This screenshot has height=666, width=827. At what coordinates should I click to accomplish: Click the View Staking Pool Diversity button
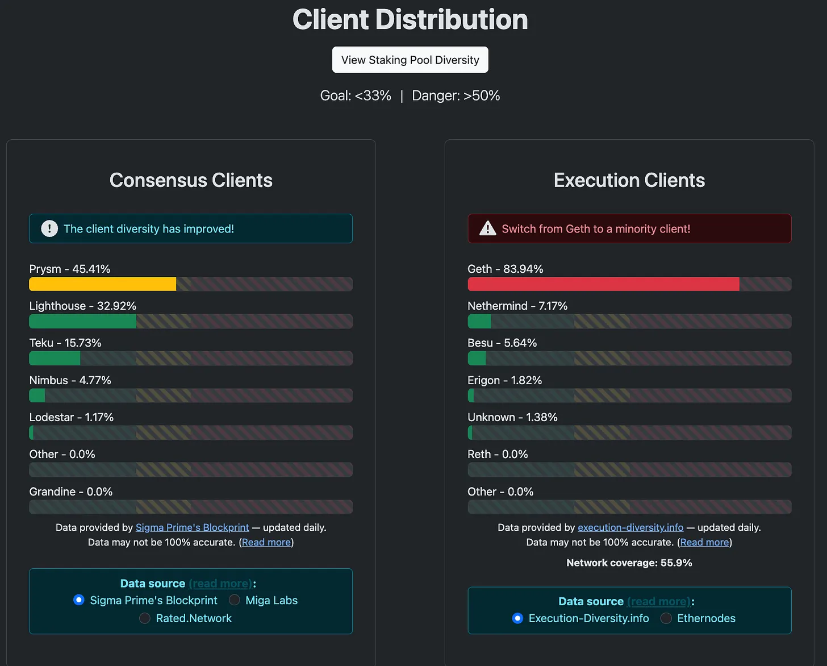point(410,60)
